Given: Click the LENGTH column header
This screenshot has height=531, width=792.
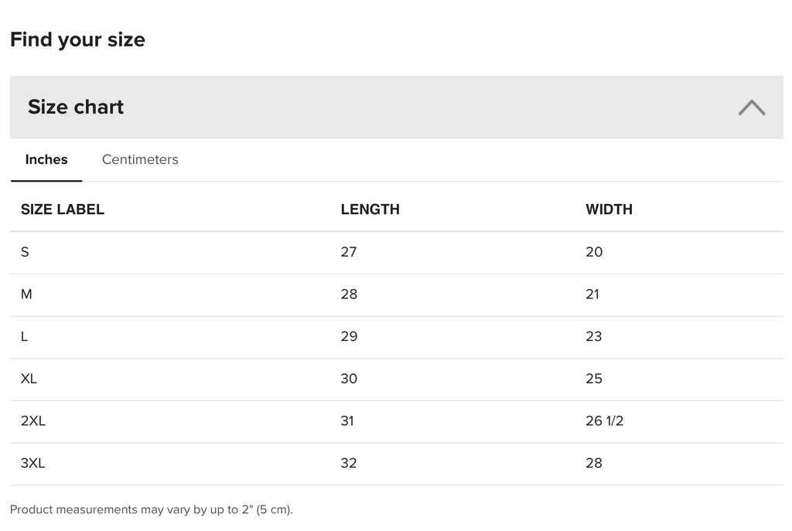Looking at the screenshot, I should point(370,209).
